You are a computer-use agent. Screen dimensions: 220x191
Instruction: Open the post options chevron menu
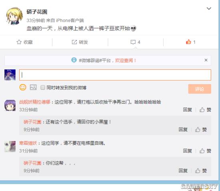click(209, 8)
